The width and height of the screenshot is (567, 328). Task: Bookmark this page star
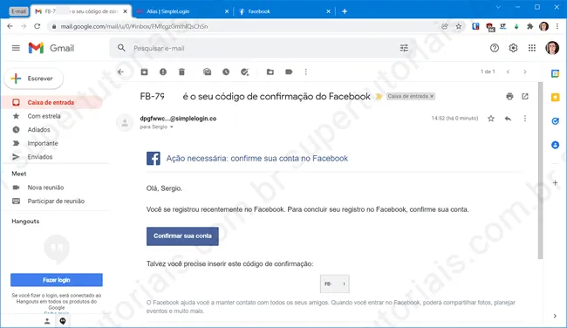[x=459, y=26]
